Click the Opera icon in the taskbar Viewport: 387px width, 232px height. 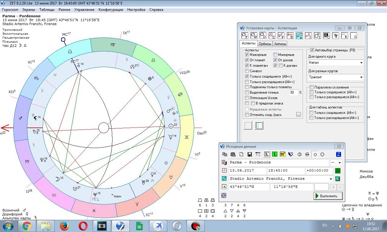[x=83, y=226]
